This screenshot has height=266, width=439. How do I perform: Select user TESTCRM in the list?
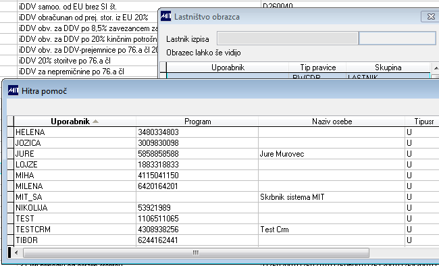[x=33, y=230]
